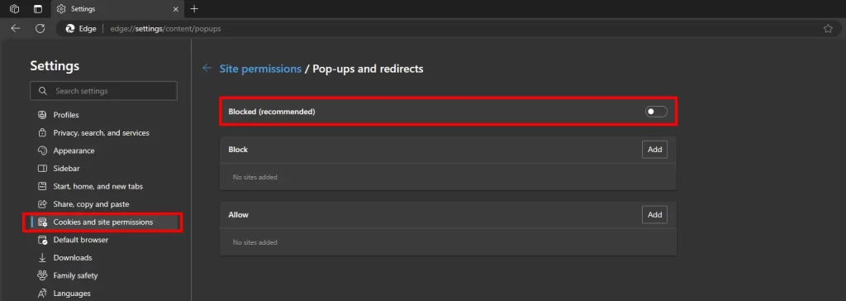The width and height of the screenshot is (846, 301).
Task: Add this page to favorites via star icon
Action: pyautogui.click(x=828, y=29)
